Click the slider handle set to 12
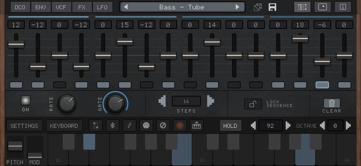The width and height of the screenshot is (361, 166). pyautogui.click(x=16, y=44)
